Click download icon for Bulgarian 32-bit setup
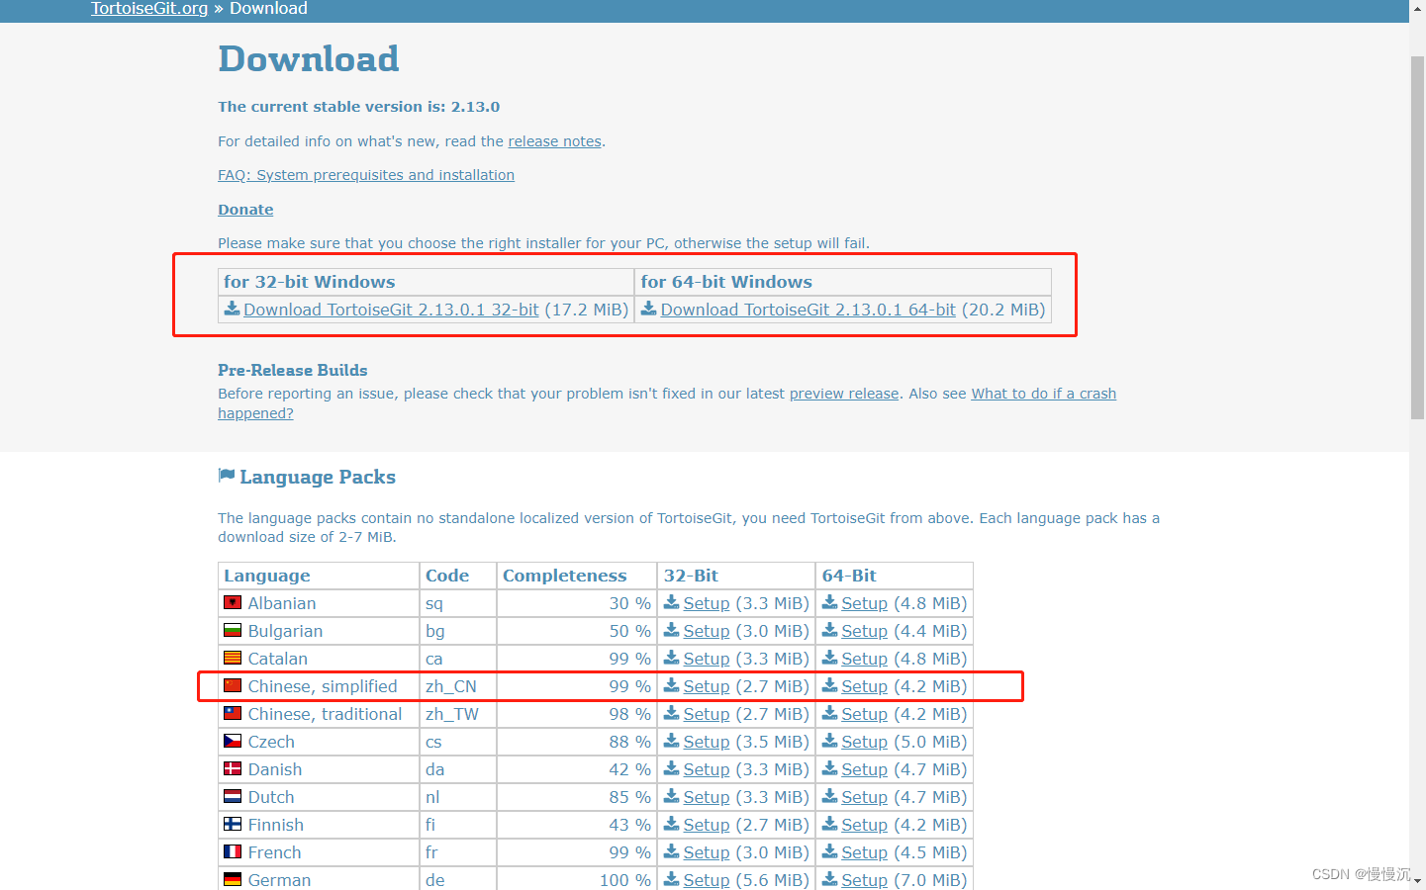This screenshot has width=1426, height=890. point(672,630)
